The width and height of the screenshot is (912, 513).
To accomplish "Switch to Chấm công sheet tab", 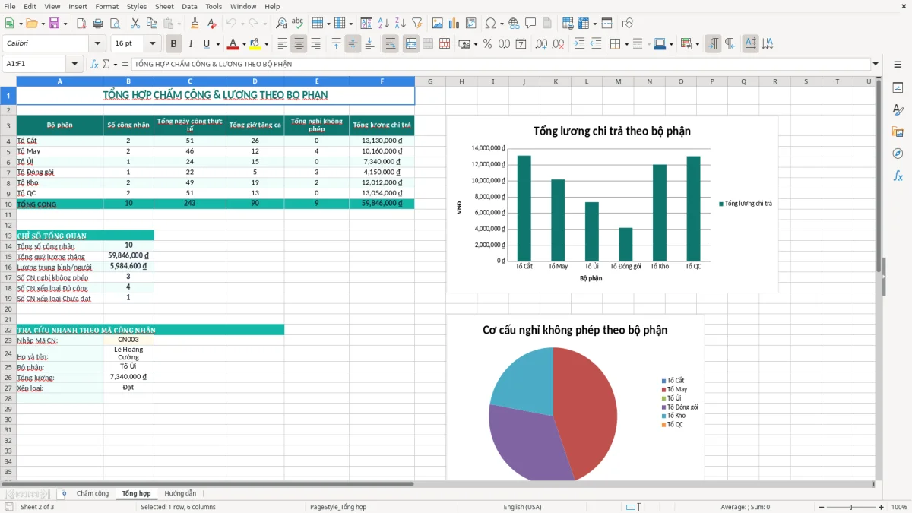I will (x=93, y=494).
